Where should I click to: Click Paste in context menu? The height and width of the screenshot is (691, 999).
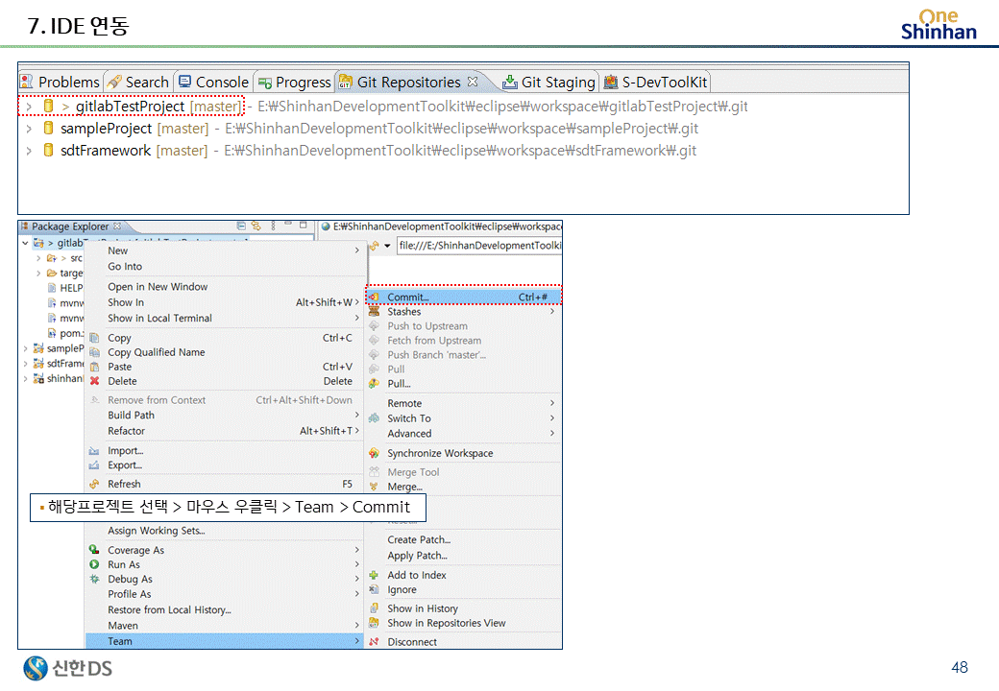[224, 367]
